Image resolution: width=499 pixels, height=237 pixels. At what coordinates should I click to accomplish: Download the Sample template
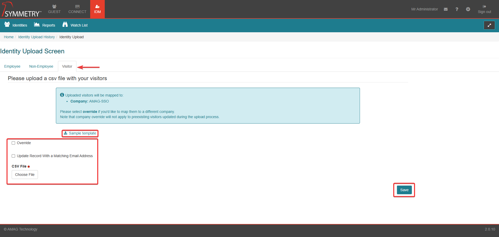tap(80, 133)
